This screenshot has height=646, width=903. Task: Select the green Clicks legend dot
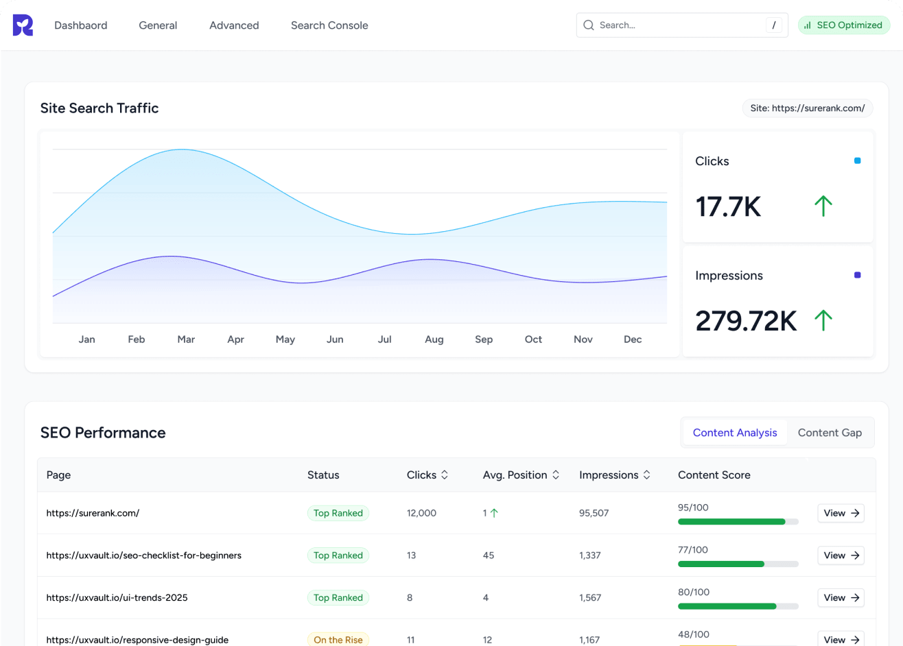tap(857, 160)
